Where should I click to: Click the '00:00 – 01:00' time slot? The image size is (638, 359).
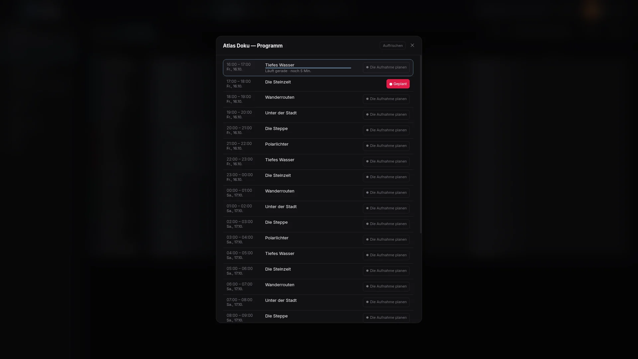239,190
